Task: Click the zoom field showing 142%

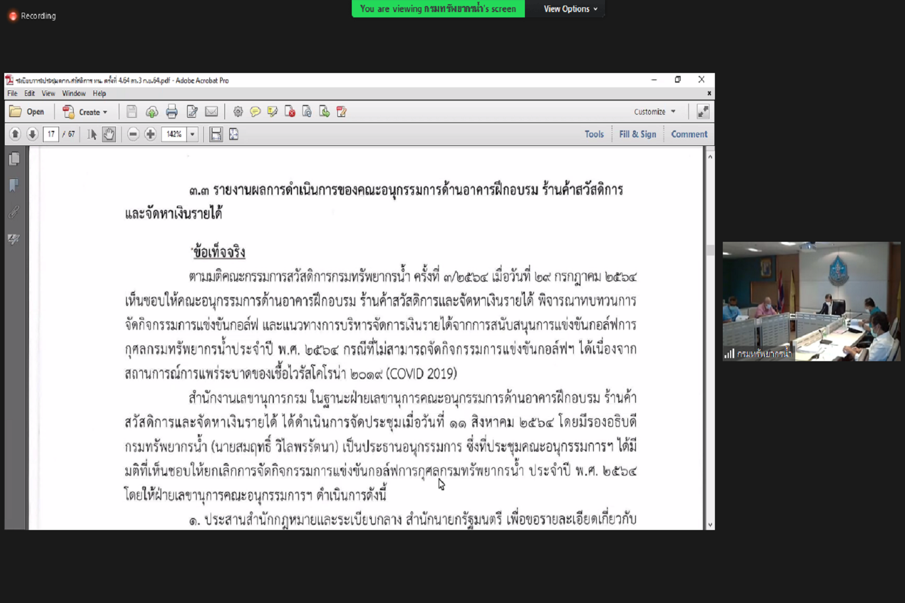Action: click(x=174, y=134)
